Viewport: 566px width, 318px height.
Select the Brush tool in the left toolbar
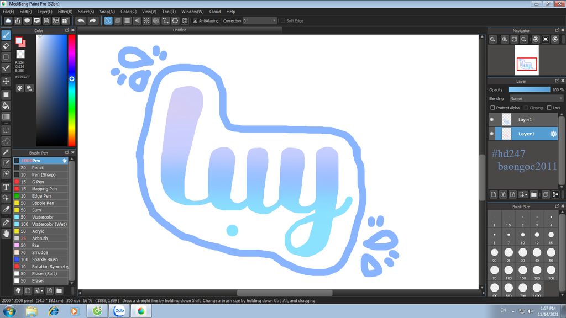6,35
